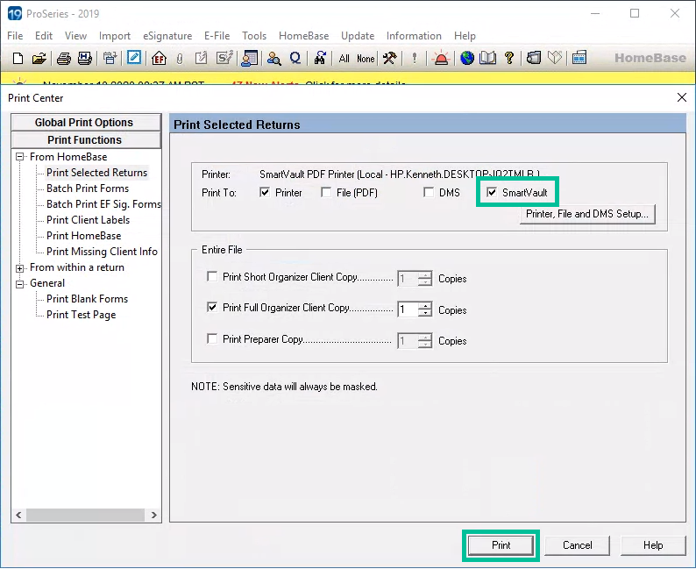Click the EF house icon
Image resolution: width=696 pixels, height=569 pixels.
tap(159, 58)
